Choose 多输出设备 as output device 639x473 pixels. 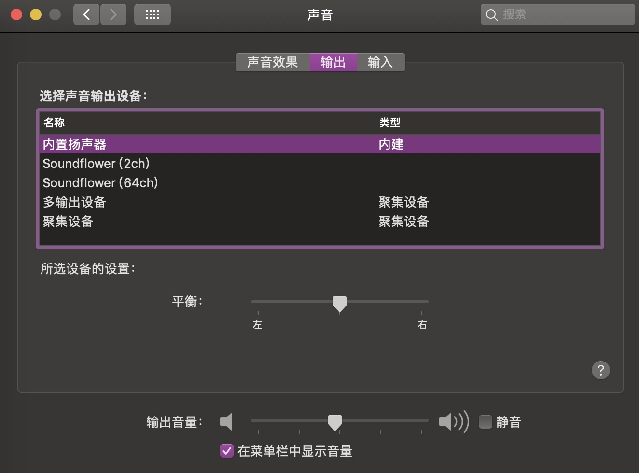[74, 202]
